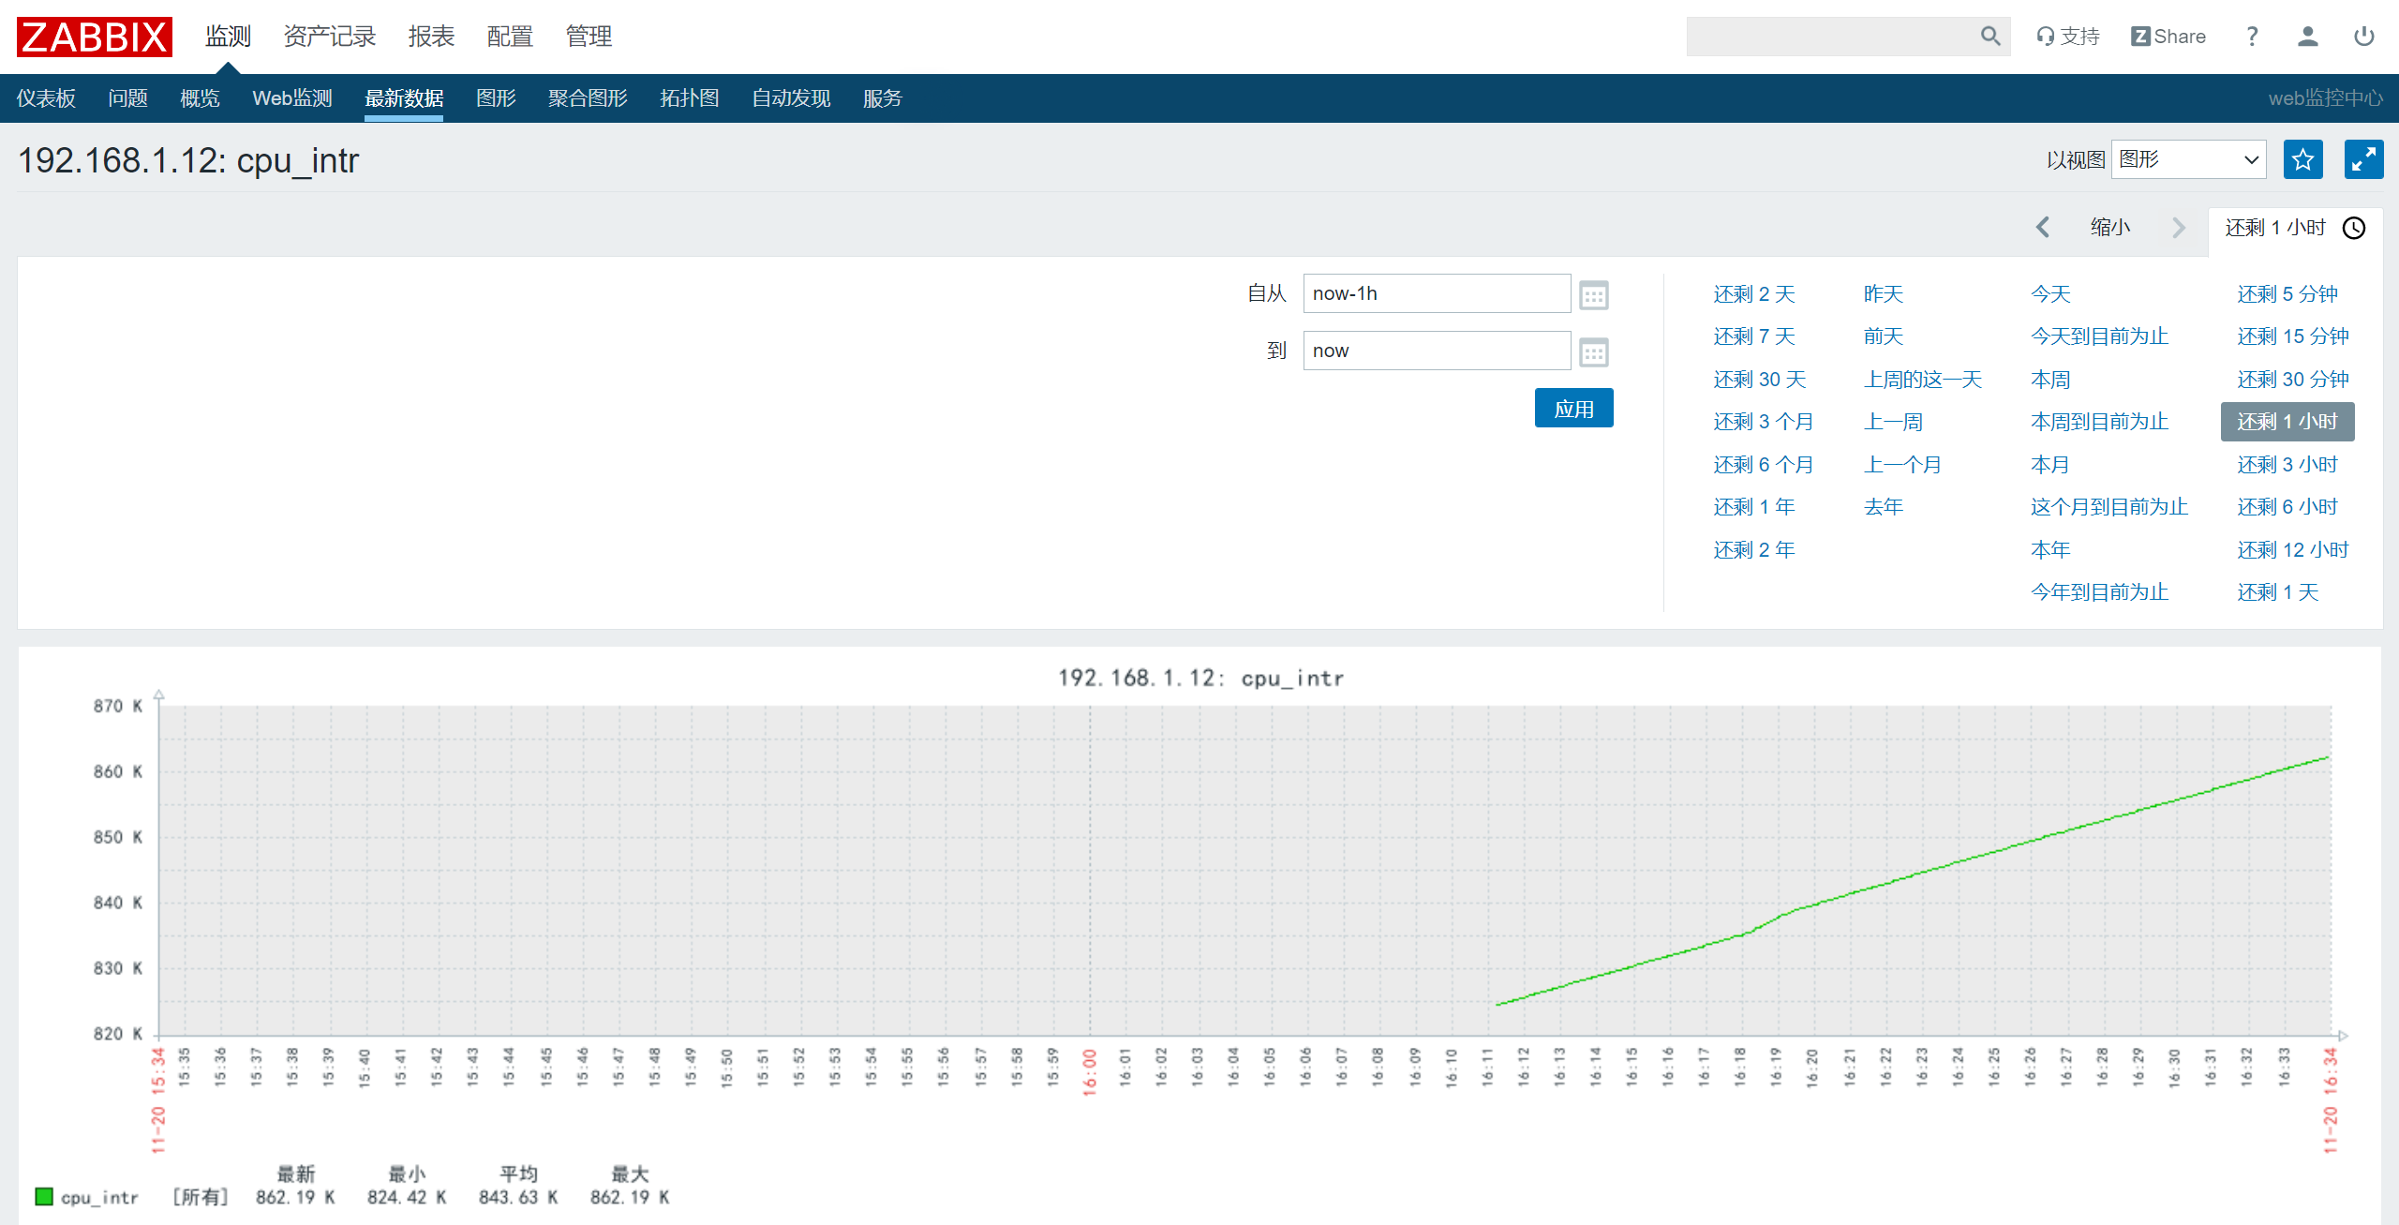The height and width of the screenshot is (1225, 2399).
Task: Go to 自动发现 submenu
Action: [x=792, y=98]
